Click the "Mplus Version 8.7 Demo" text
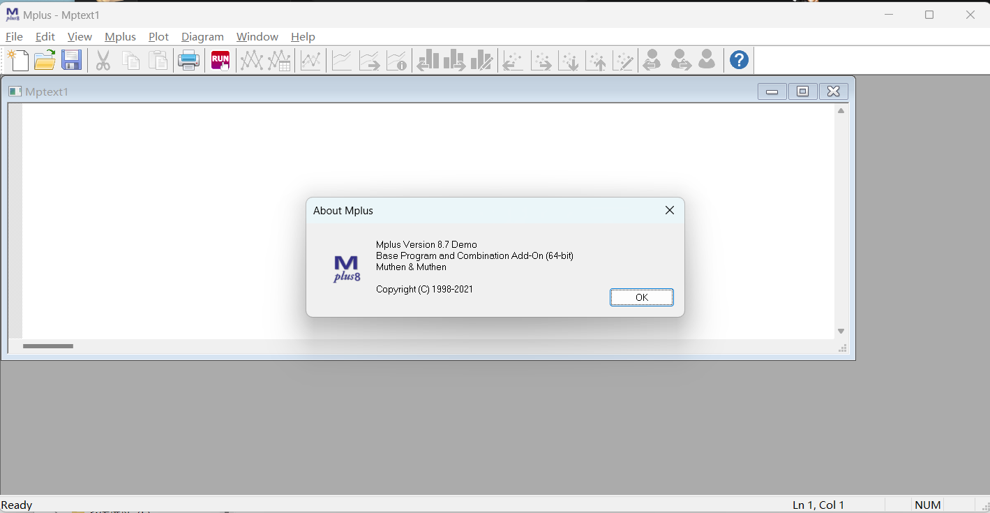990x513 pixels. (426, 244)
